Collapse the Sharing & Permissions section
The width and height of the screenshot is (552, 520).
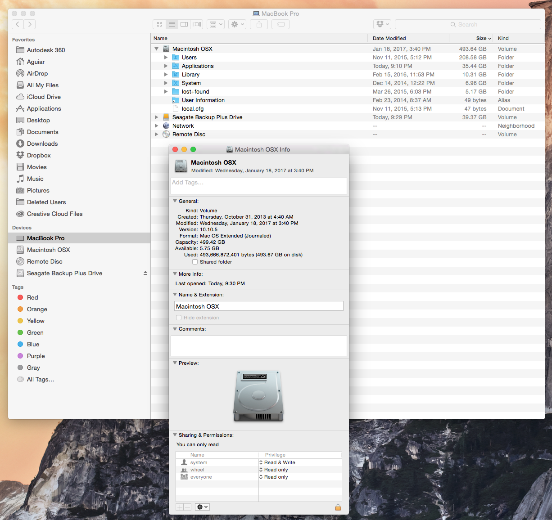175,435
